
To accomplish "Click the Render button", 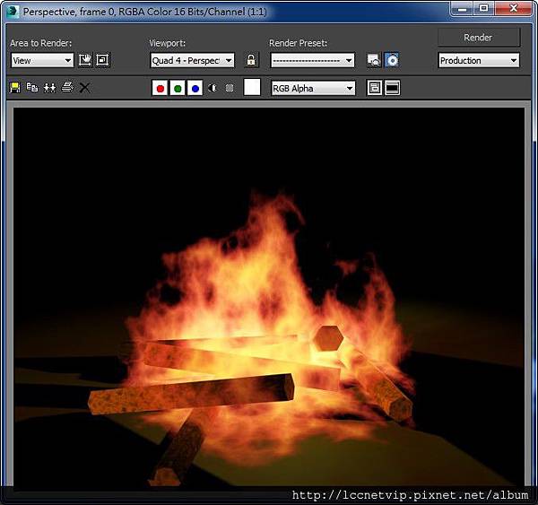I will [478, 38].
